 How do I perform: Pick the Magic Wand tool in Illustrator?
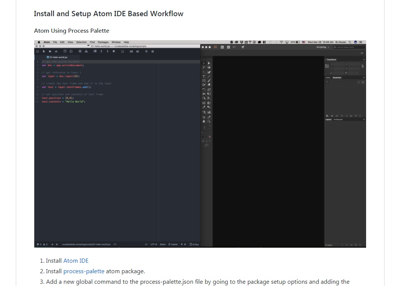tap(204, 67)
